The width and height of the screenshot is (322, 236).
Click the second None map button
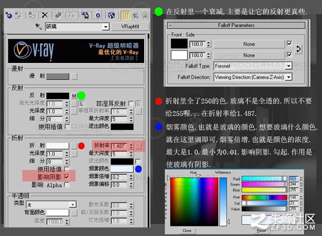[249, 55]
